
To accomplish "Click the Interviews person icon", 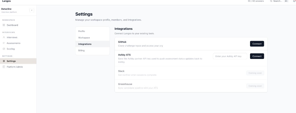I will click(x=4, y=37).
